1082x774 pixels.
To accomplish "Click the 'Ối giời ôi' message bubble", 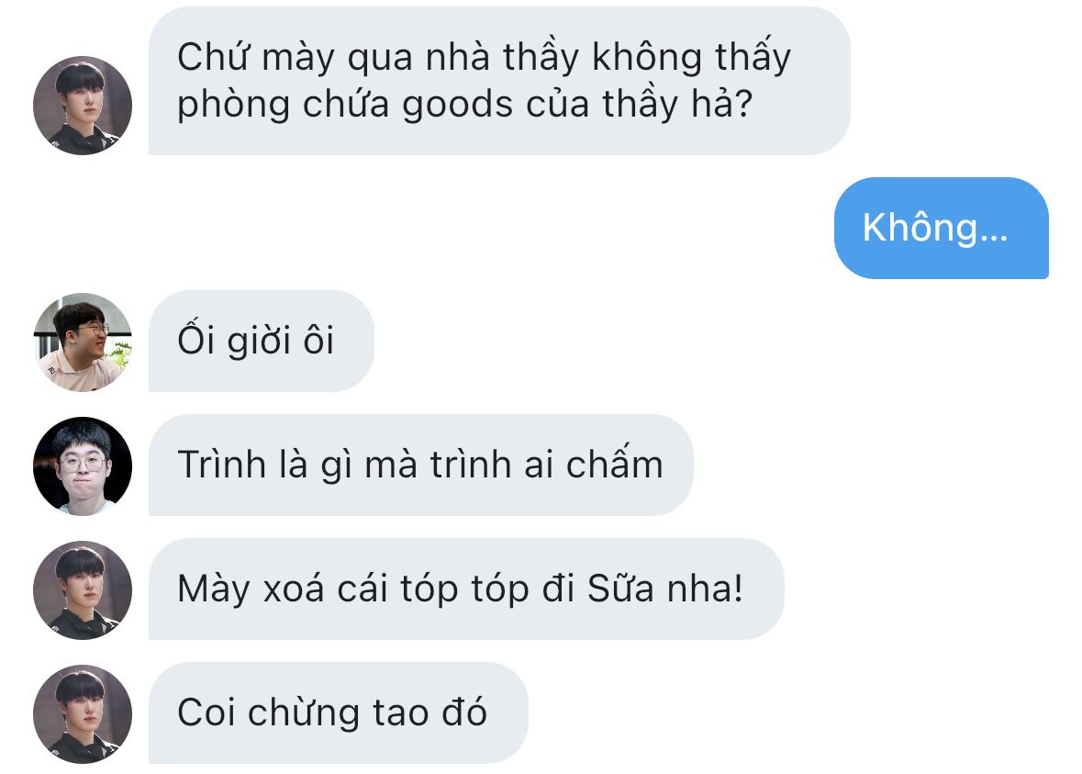I will 261,341.
